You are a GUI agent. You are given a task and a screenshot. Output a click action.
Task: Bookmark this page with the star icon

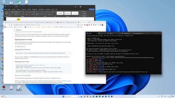(x=82, y=25)
